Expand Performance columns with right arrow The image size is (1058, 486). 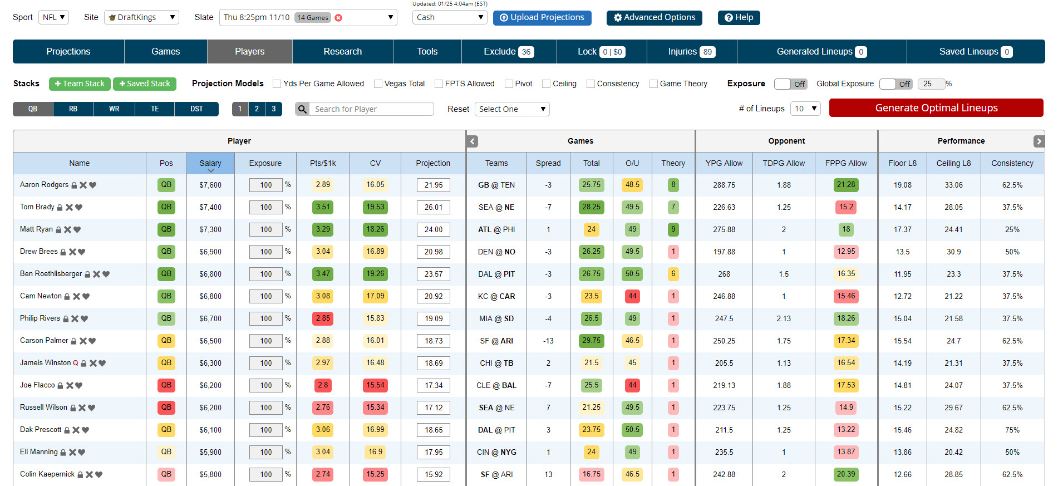click(x=1039, y=141)
